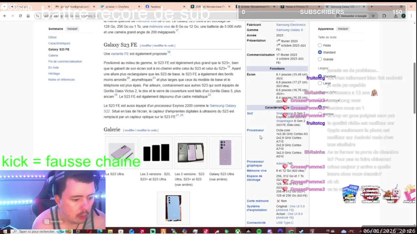Open the Windows Start menu
417x234 pixels.
(5, 231)
